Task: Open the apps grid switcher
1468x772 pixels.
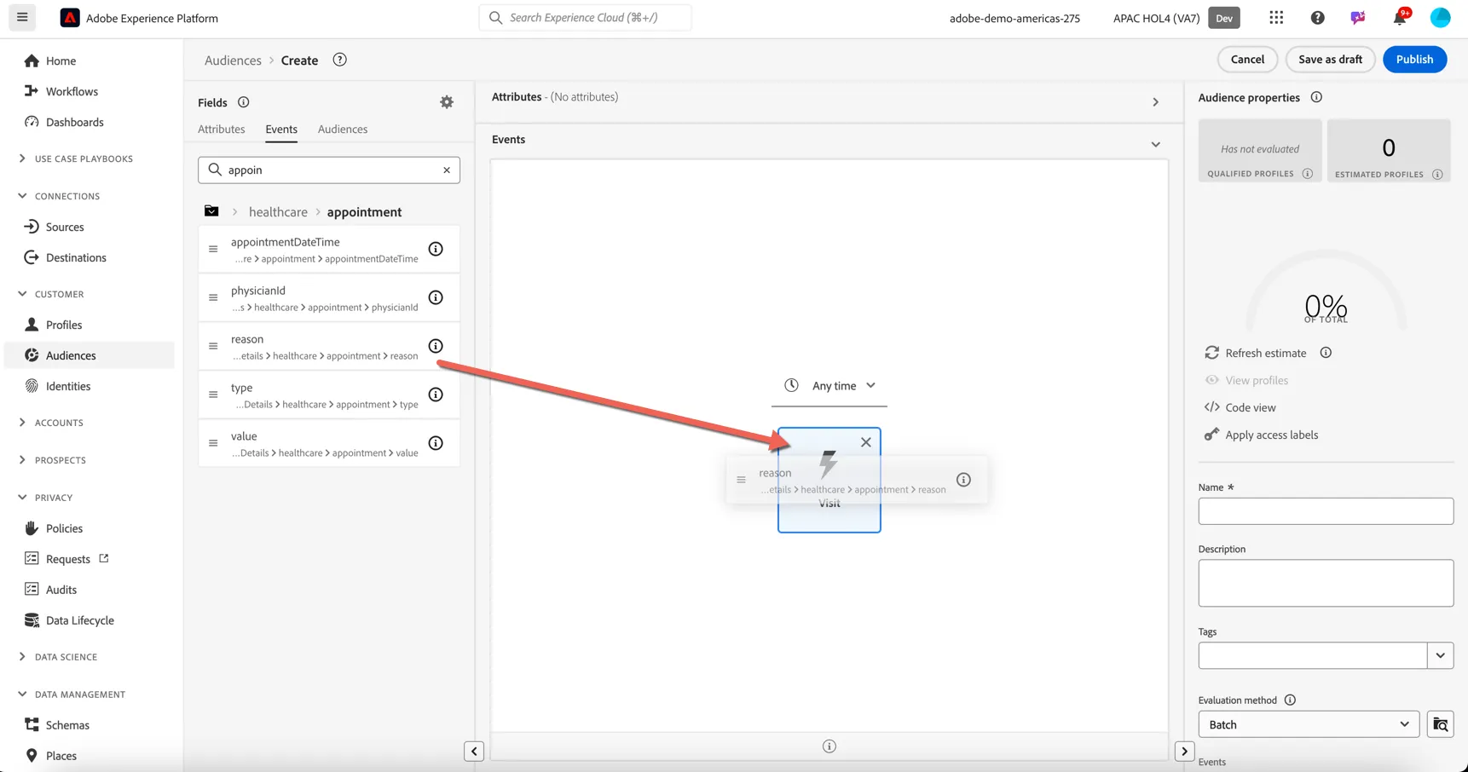Action: click(x=1275, y=18)
